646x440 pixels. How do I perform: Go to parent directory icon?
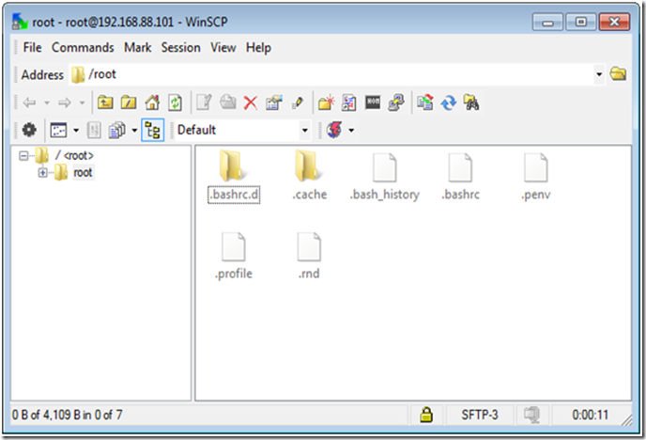pyautogui.click(x=105, y=102)
